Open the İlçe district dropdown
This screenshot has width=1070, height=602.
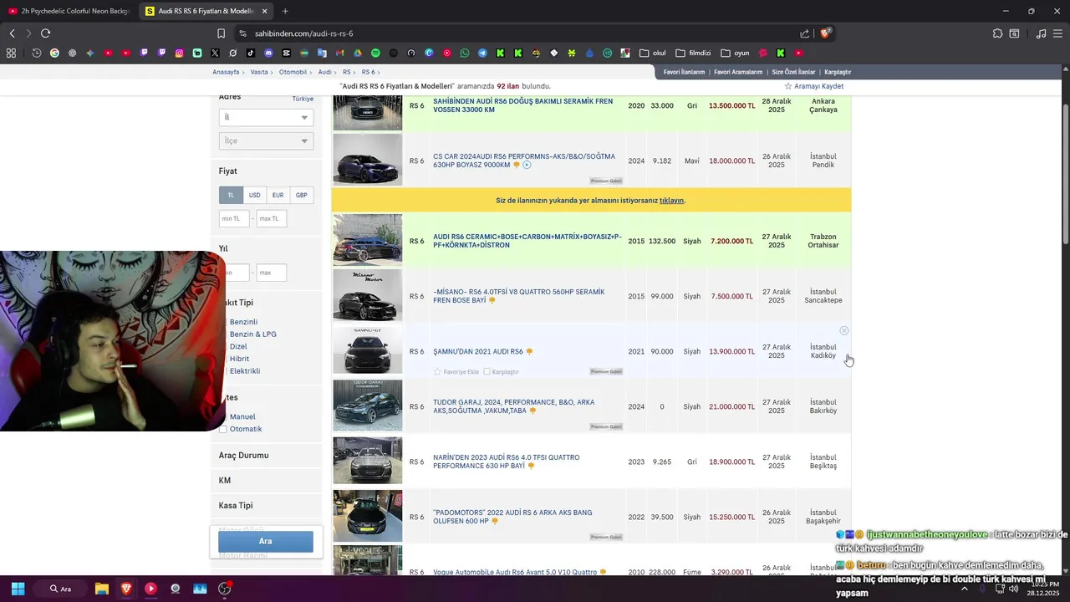tap(266, 141)
